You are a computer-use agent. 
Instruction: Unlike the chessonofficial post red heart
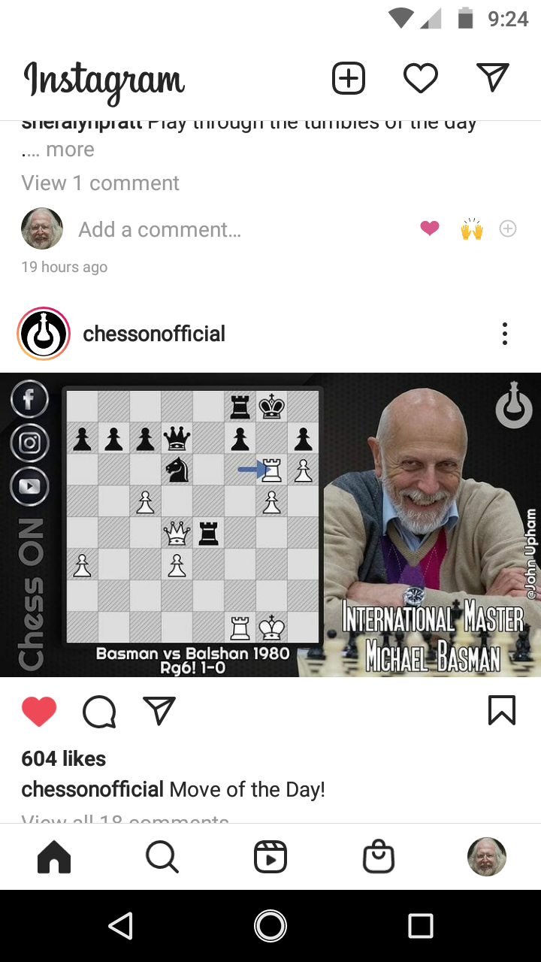click(x=39, y=711)
